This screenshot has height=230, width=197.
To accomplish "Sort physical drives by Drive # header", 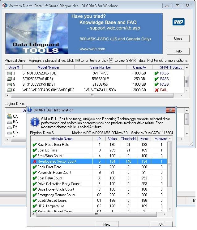I will 14,67.
